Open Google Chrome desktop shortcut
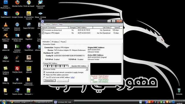This screenshot has height=104, width=185. 17,15
